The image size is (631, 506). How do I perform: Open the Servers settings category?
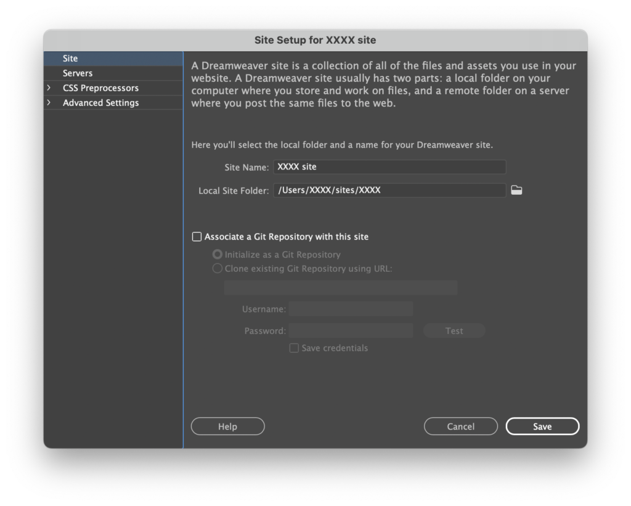[x=78, y=73]
